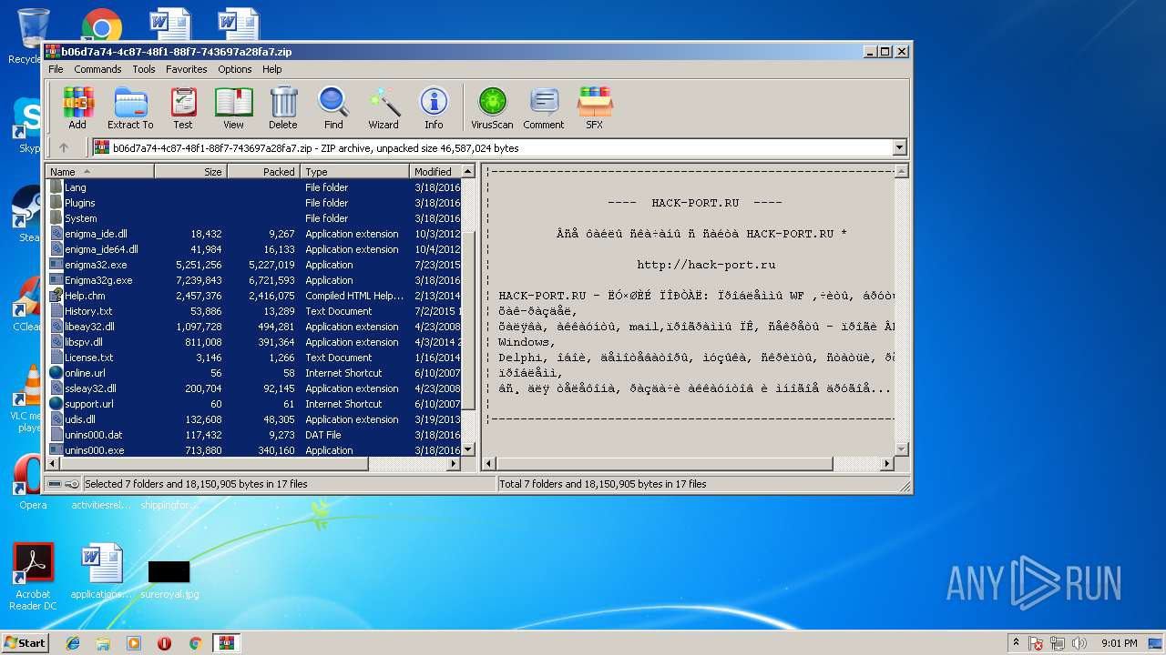Click the key icon in the status bar

click(72, 484)
